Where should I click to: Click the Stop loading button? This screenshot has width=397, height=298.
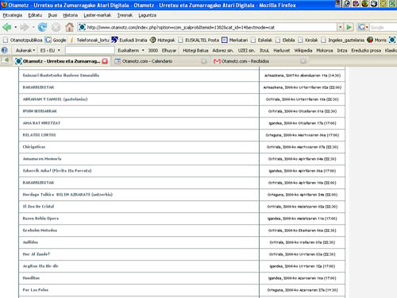pyautogui.click(x=56, y=27)
